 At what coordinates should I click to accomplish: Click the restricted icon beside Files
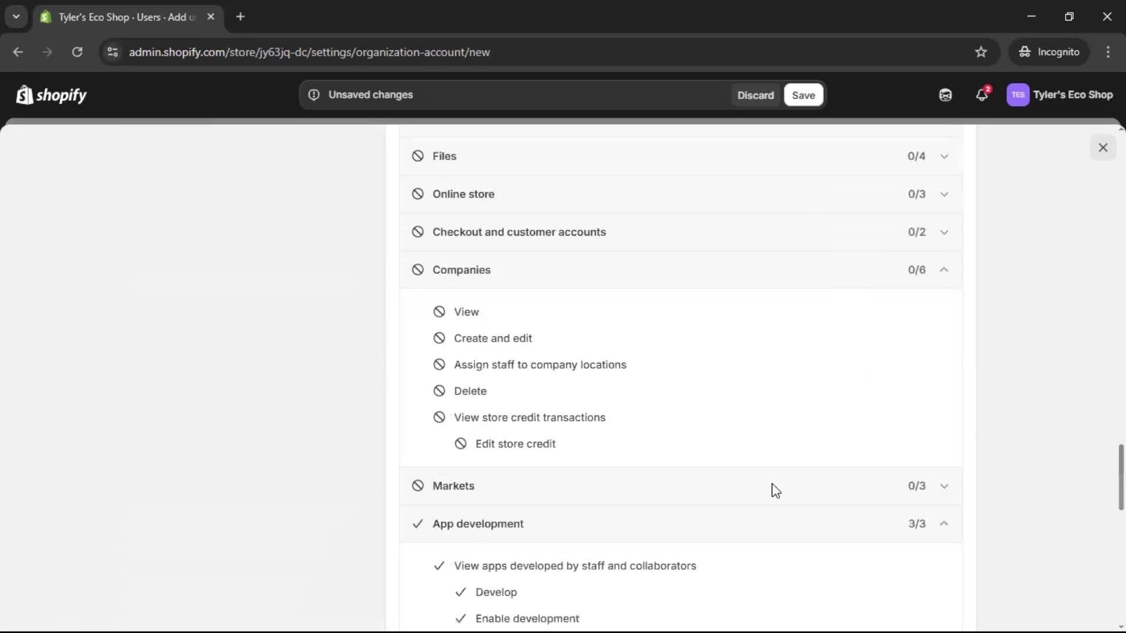pyautogui.click(x=418, y=155)
